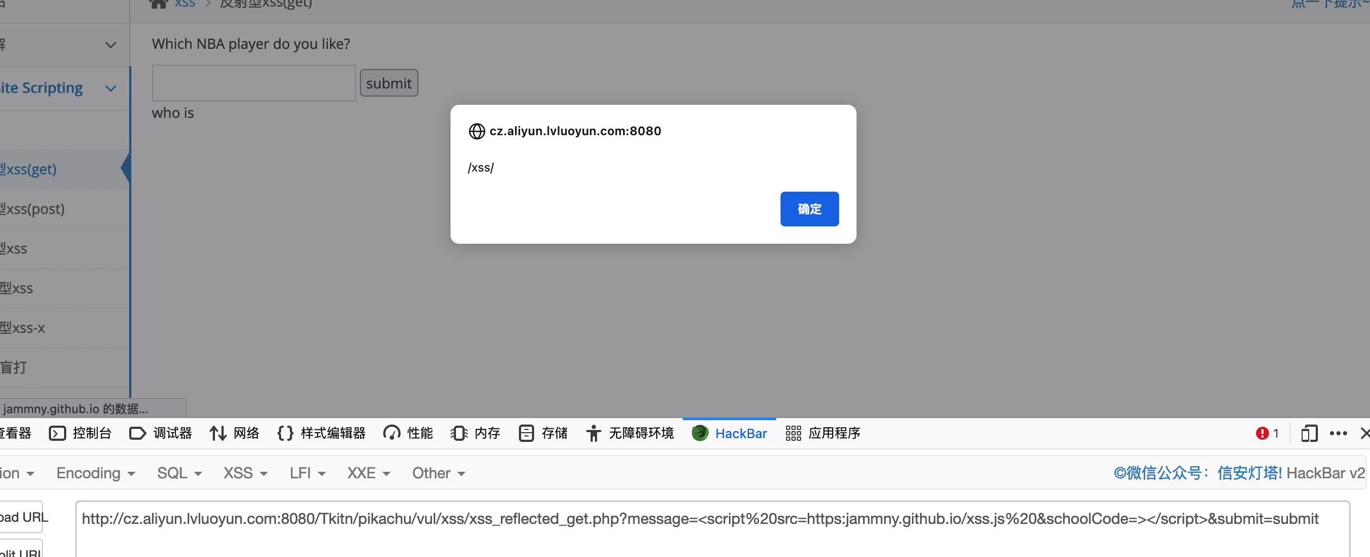
Task: Open devtools three-dot options menu
Action: tap(1338, 433)
